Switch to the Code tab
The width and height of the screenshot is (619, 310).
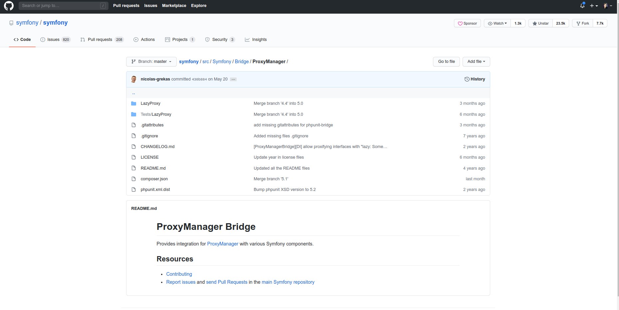[x=22, y=40]
